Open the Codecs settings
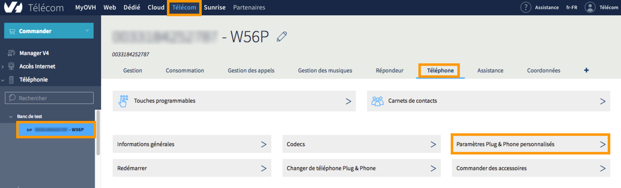The image size is (621, 188). [x=361, y=145]
